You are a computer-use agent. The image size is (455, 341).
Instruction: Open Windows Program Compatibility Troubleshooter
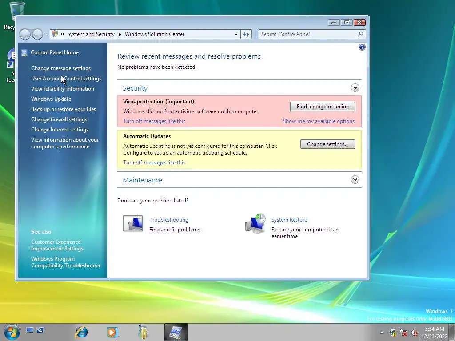tap(66, 262)
